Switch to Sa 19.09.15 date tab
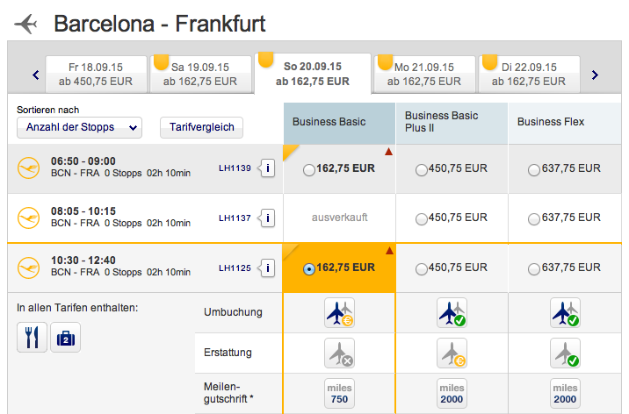The width and height of the screenshot is (629, 414). [200, 75]
